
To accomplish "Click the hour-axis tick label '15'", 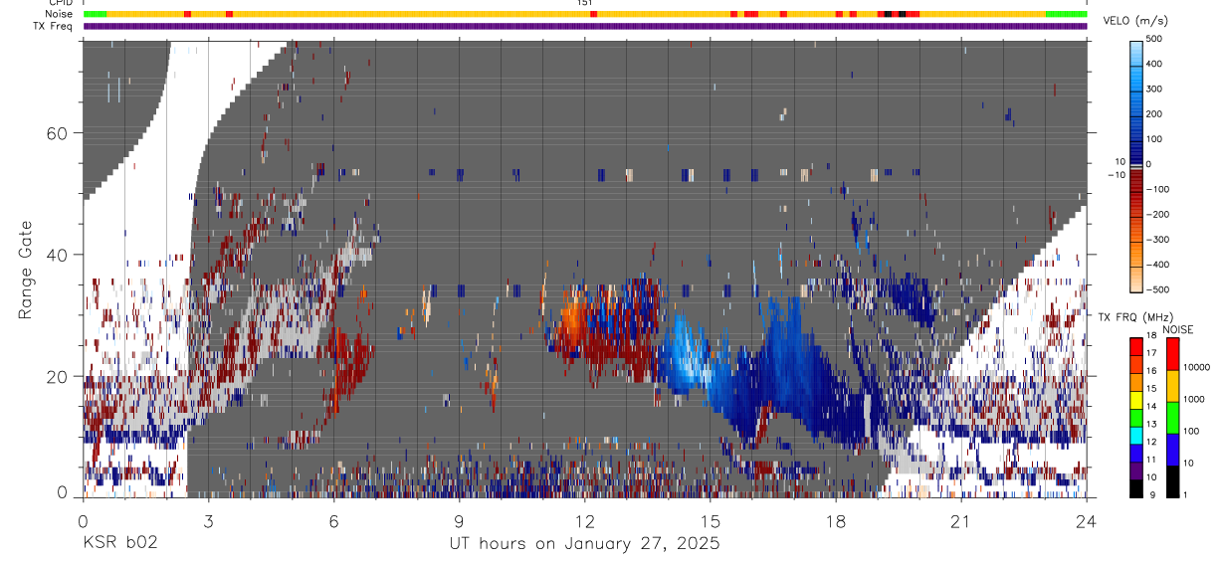I will click(x=711, y=521).
